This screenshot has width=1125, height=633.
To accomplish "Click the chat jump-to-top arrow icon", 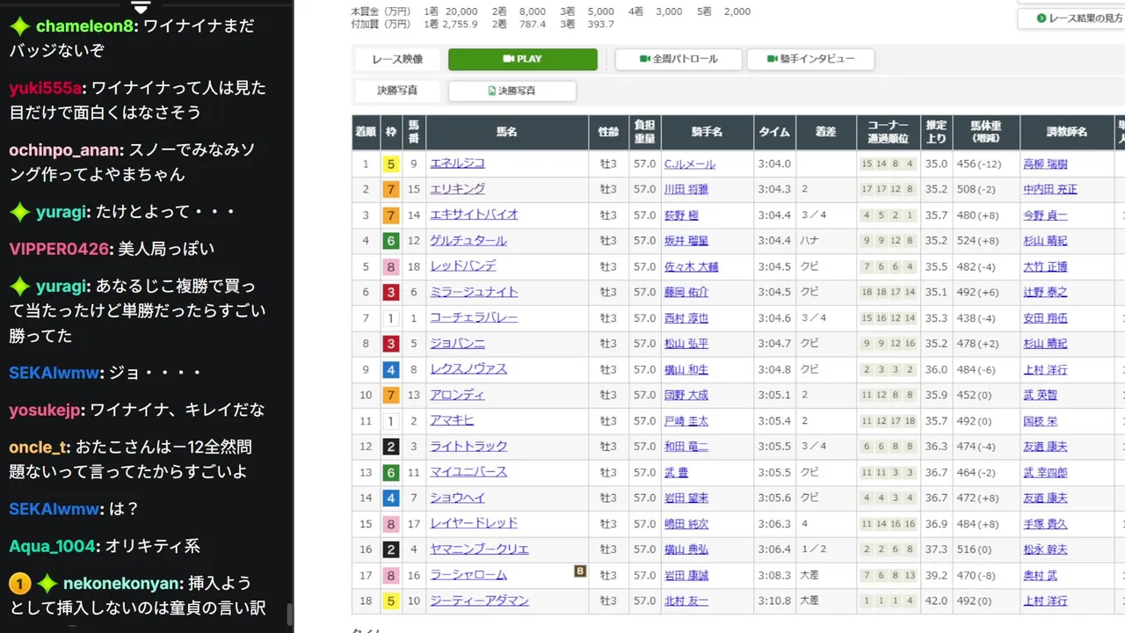I will click(141, 8).
